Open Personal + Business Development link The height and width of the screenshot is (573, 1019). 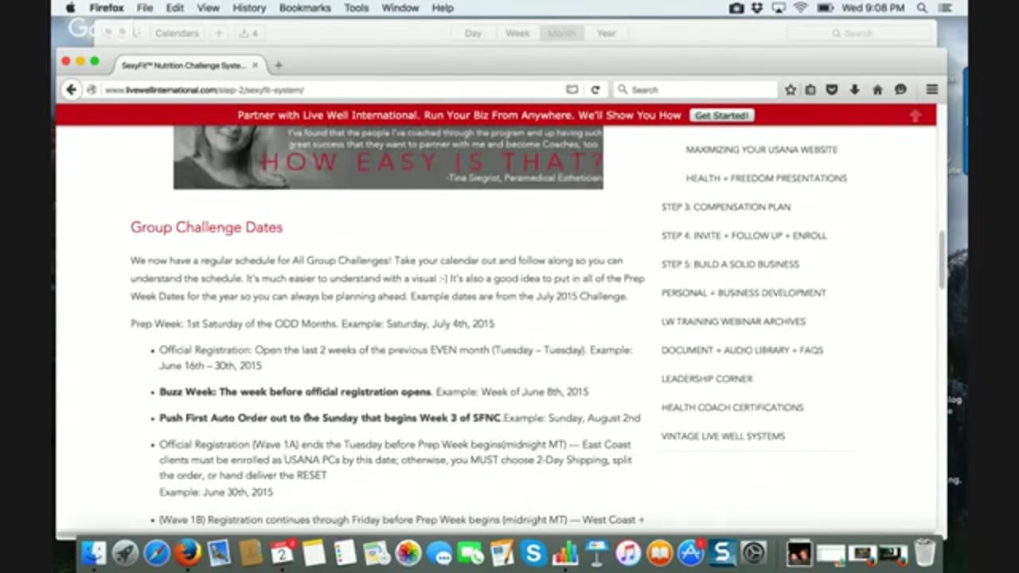(744, 293)
